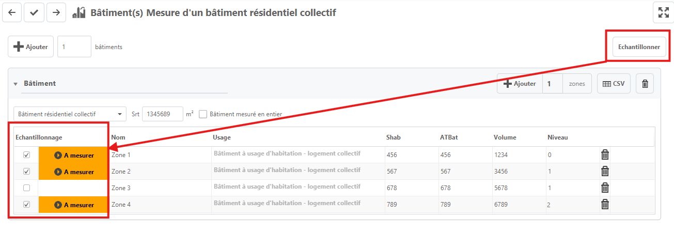
Task: Export zones with the CSV button
Action: click(614, 83)
